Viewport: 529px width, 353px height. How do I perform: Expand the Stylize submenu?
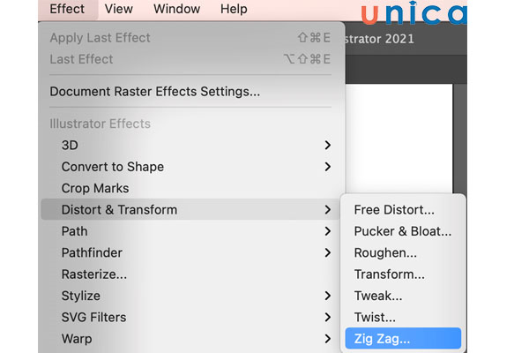(x=80, y=296)
